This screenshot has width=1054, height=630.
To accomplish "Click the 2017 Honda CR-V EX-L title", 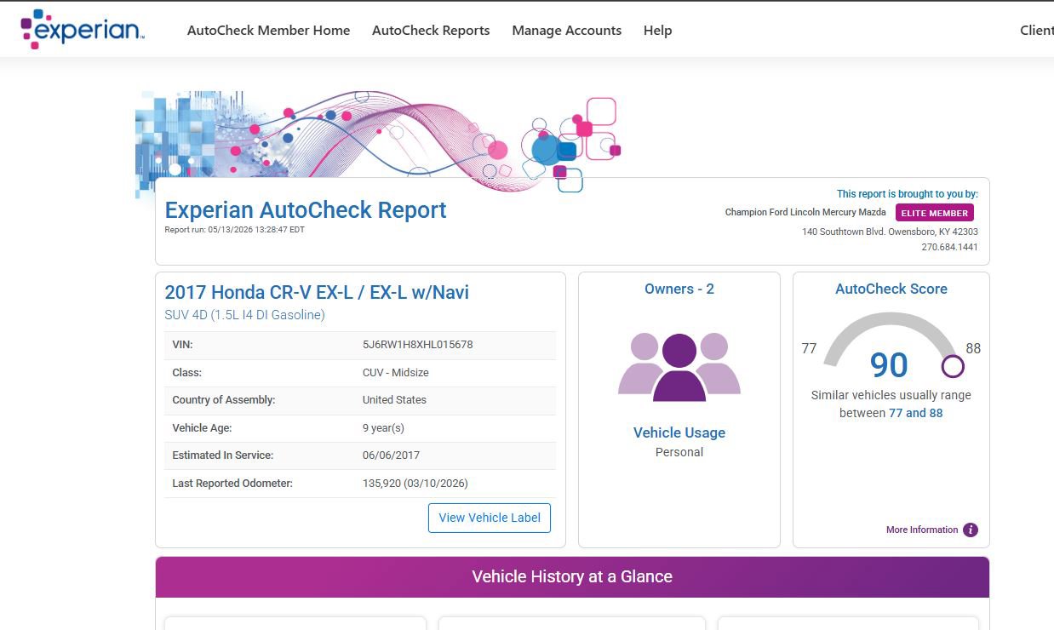I will click(x=317, y=292).
